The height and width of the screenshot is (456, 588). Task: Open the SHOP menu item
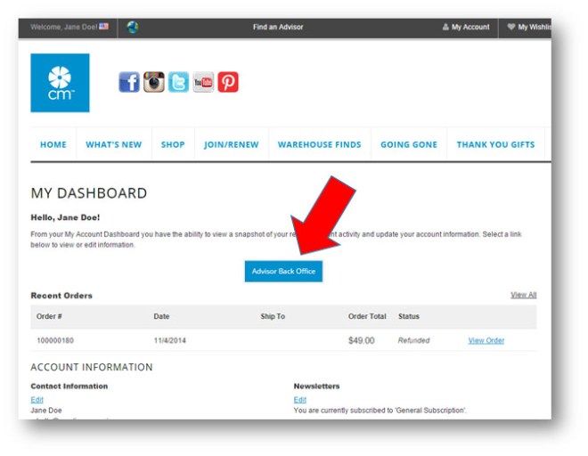click(x=173, y=145)
